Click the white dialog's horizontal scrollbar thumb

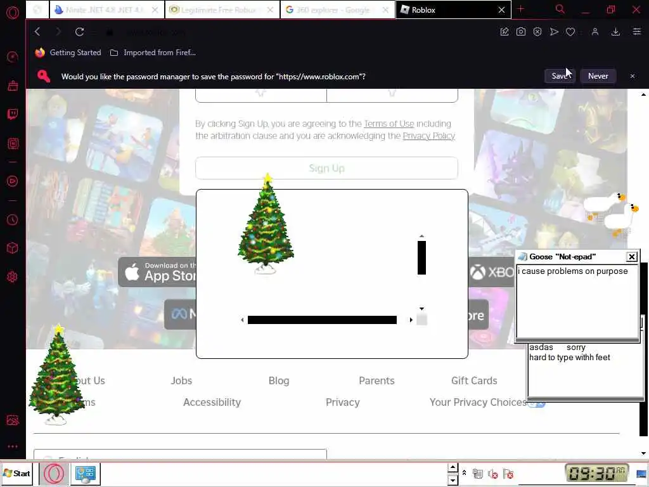(322, 320)
